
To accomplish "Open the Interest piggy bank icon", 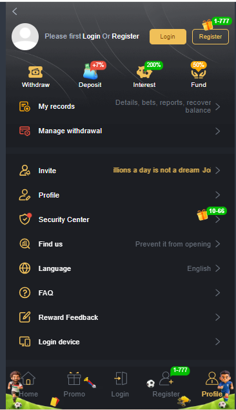I will pyautogui.click(x=144, y=72).
